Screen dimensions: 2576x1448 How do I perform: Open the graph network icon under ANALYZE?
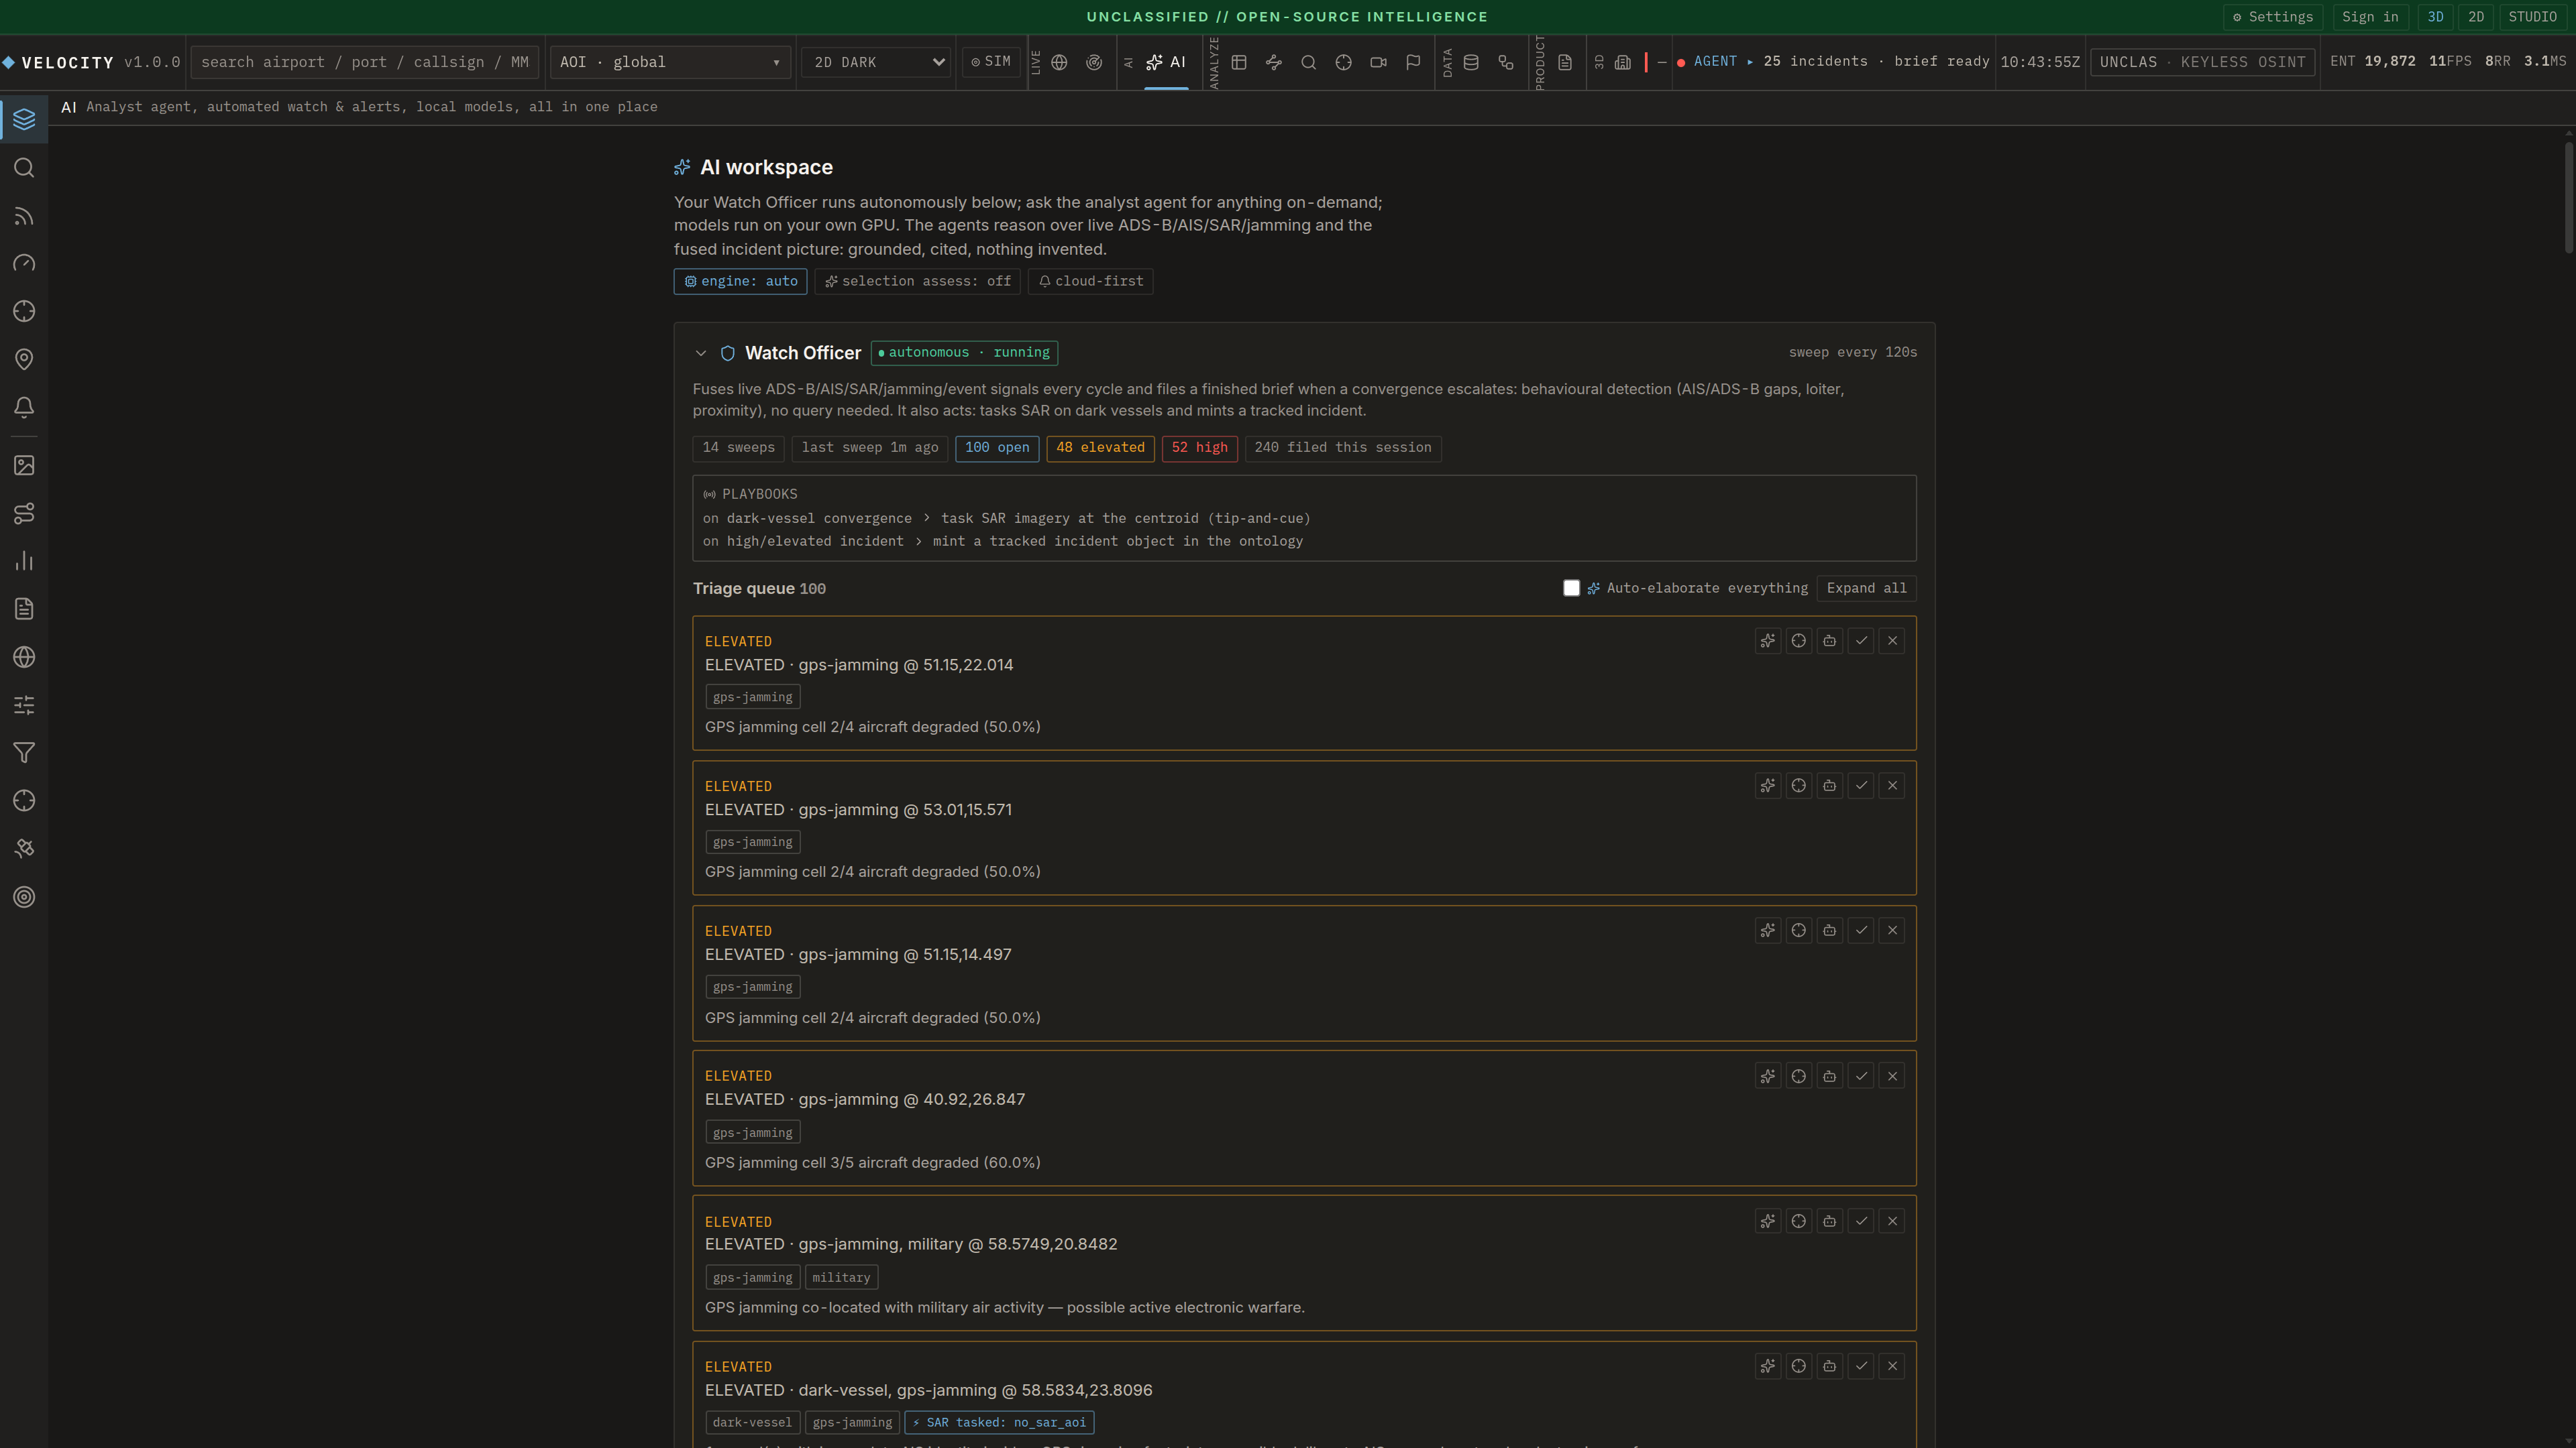[x=1274, y=62]
